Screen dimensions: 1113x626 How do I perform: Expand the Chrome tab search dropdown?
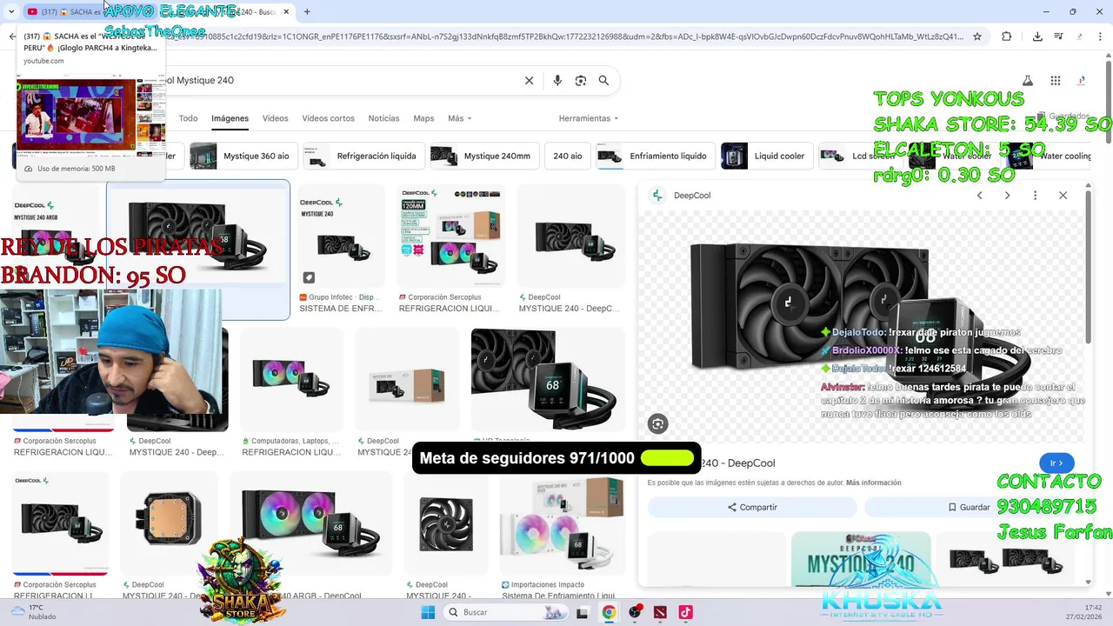(11, 11)
